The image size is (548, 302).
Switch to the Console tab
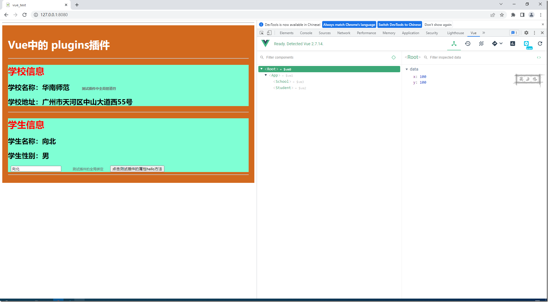tap(306, 33)
